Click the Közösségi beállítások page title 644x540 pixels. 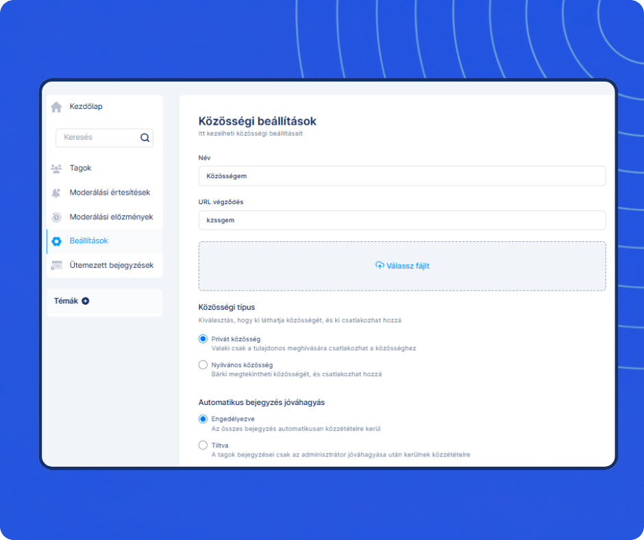click(258, 121)
